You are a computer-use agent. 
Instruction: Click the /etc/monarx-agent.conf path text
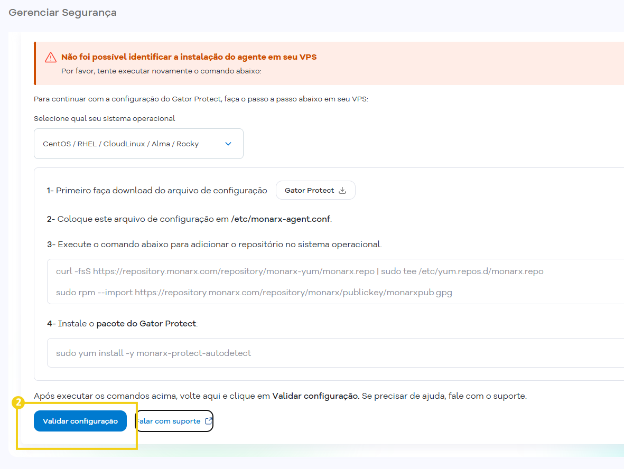tap(281, 219)
